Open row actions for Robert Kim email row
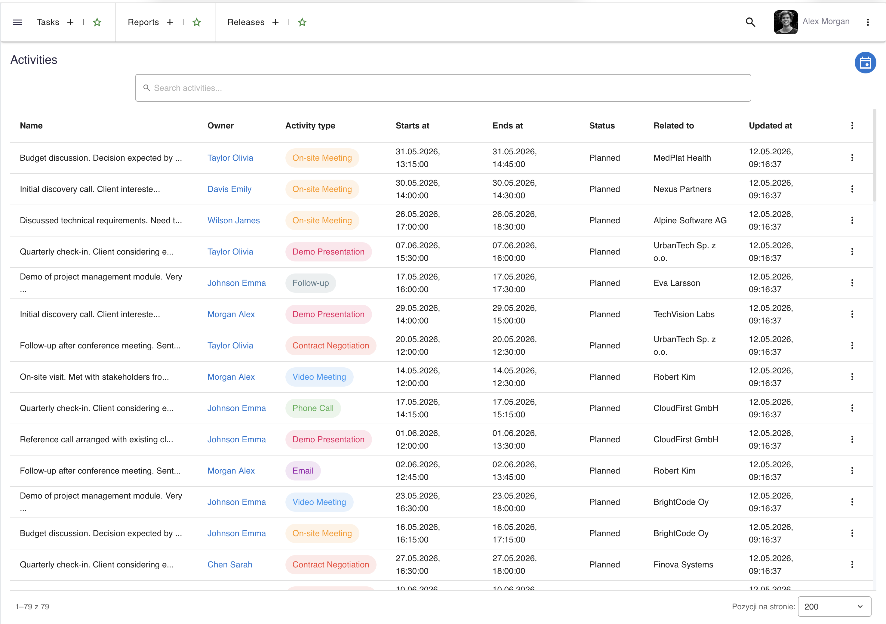Viewport: 886px width, 624px height. pos(852,470)
